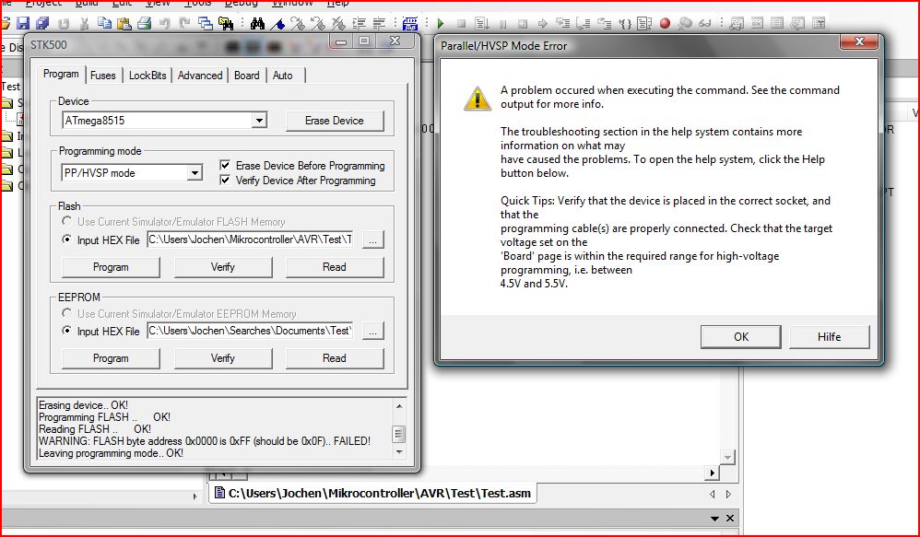
Task: Click the Hilfe help button
Action: (x=829, y=336)
